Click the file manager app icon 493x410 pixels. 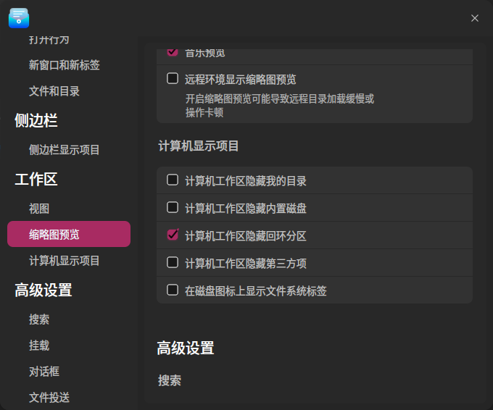pyautogui.click(x=19, y=18)
